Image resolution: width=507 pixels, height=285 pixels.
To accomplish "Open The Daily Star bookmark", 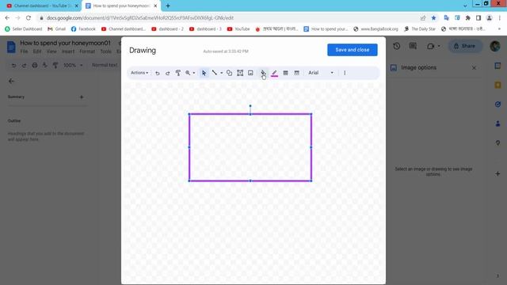I will click(x=420, y=29).
